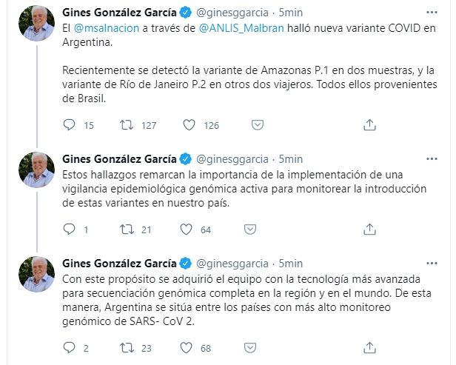456x365 pixels.
Task: Reply to the first tweet about the COVID variant
Action: click(x=70, y=125)
